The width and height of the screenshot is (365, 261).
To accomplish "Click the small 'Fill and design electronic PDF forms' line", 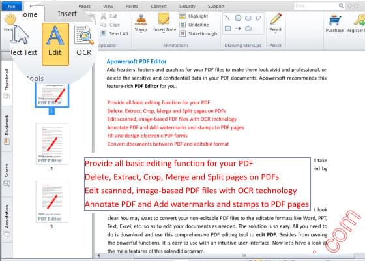I will (x=147, y=136).
